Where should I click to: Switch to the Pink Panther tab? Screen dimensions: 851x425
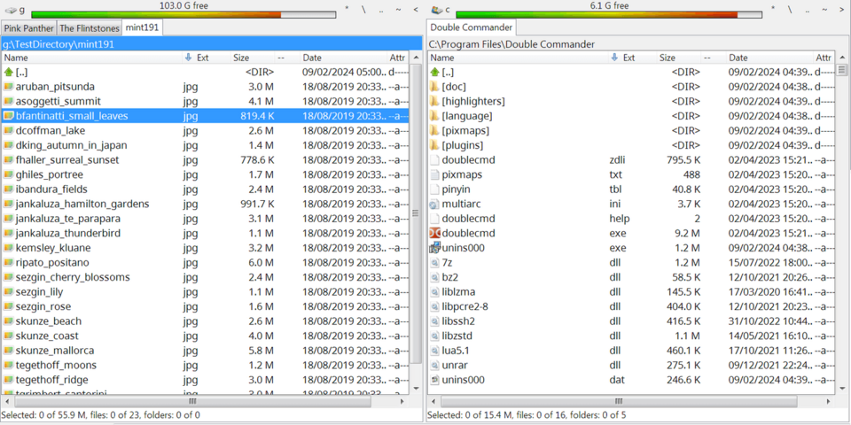[28, 28]
